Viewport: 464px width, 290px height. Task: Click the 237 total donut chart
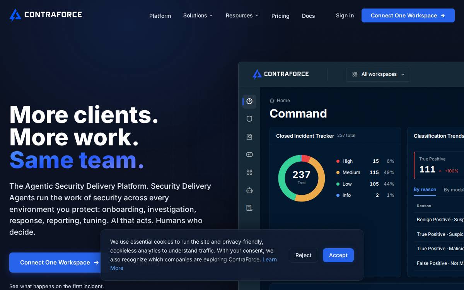(x=302, y=178)
